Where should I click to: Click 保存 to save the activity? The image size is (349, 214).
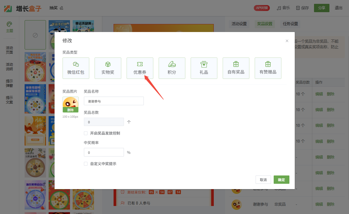[x=302, y=8]
